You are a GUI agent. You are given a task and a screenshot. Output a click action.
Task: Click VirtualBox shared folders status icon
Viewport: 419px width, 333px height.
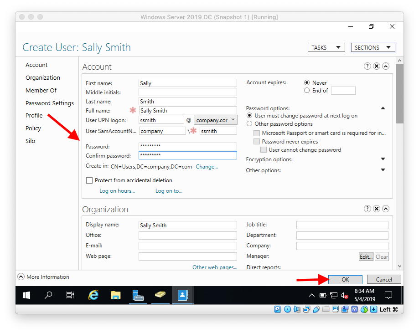pos(326,309)
